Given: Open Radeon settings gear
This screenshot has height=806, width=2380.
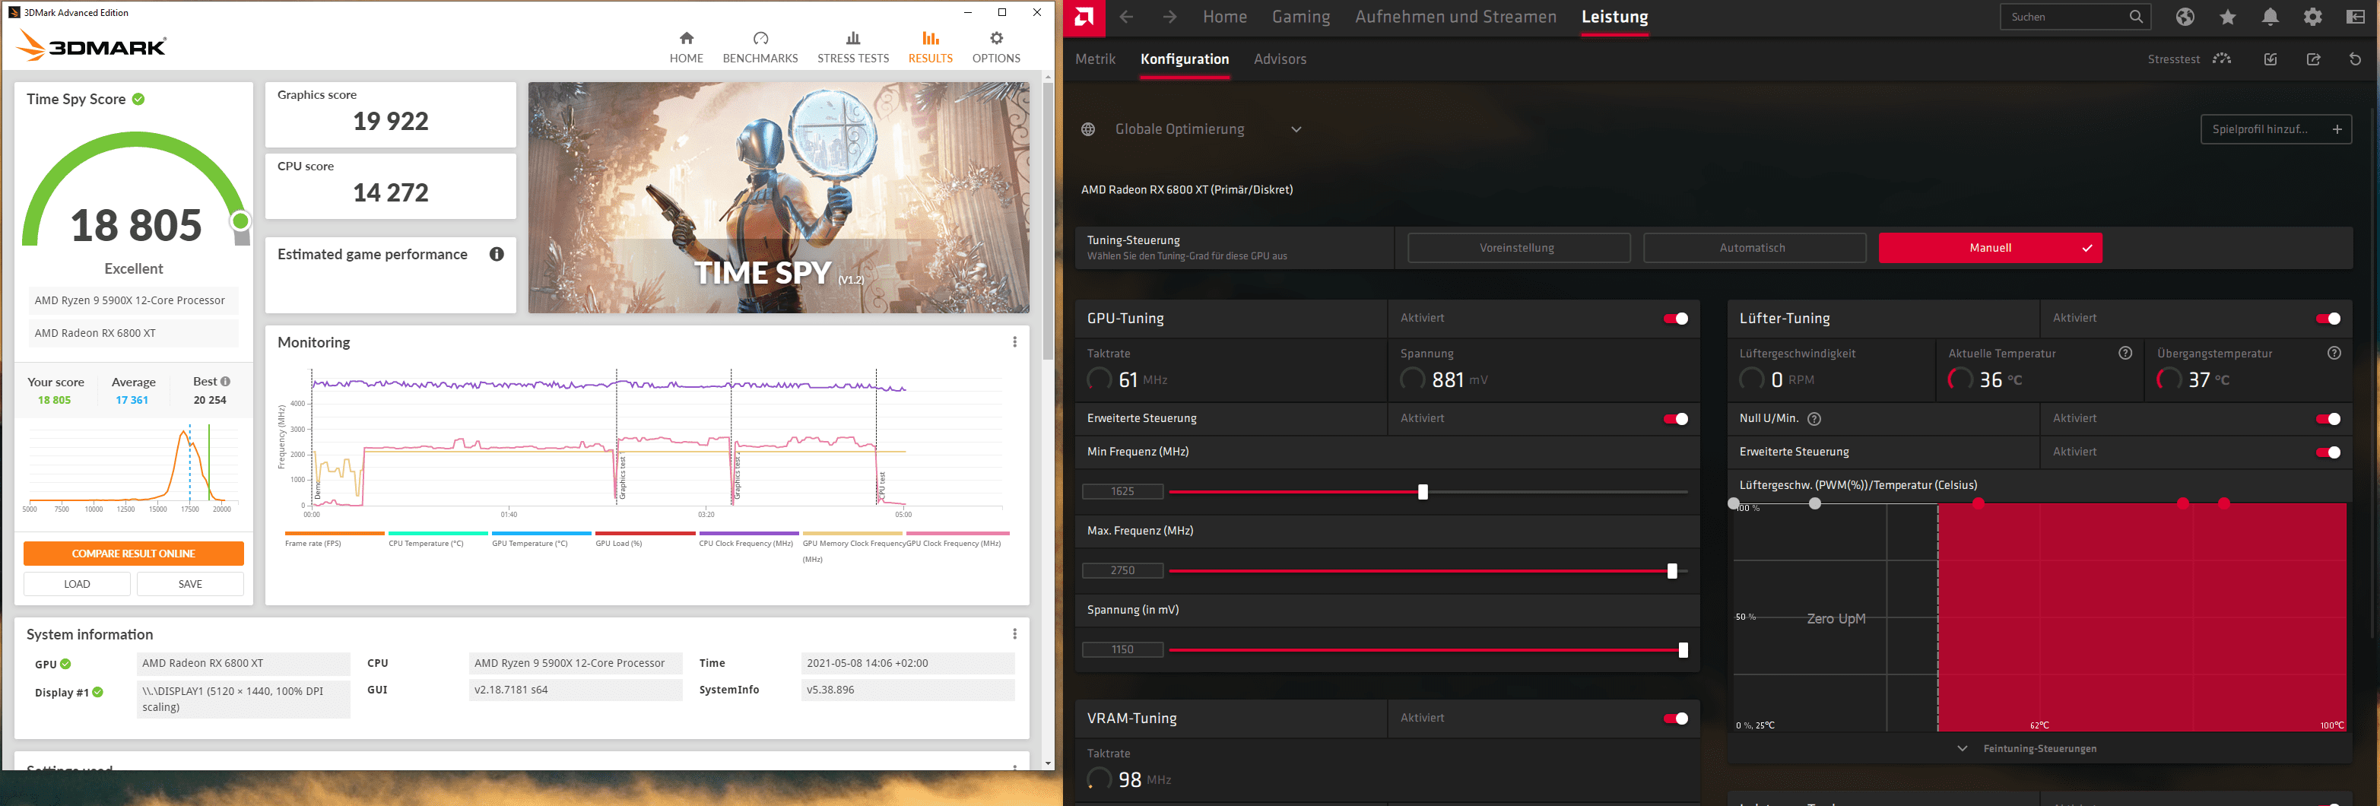Looking at the screenshot, I should click(2312, 17).
